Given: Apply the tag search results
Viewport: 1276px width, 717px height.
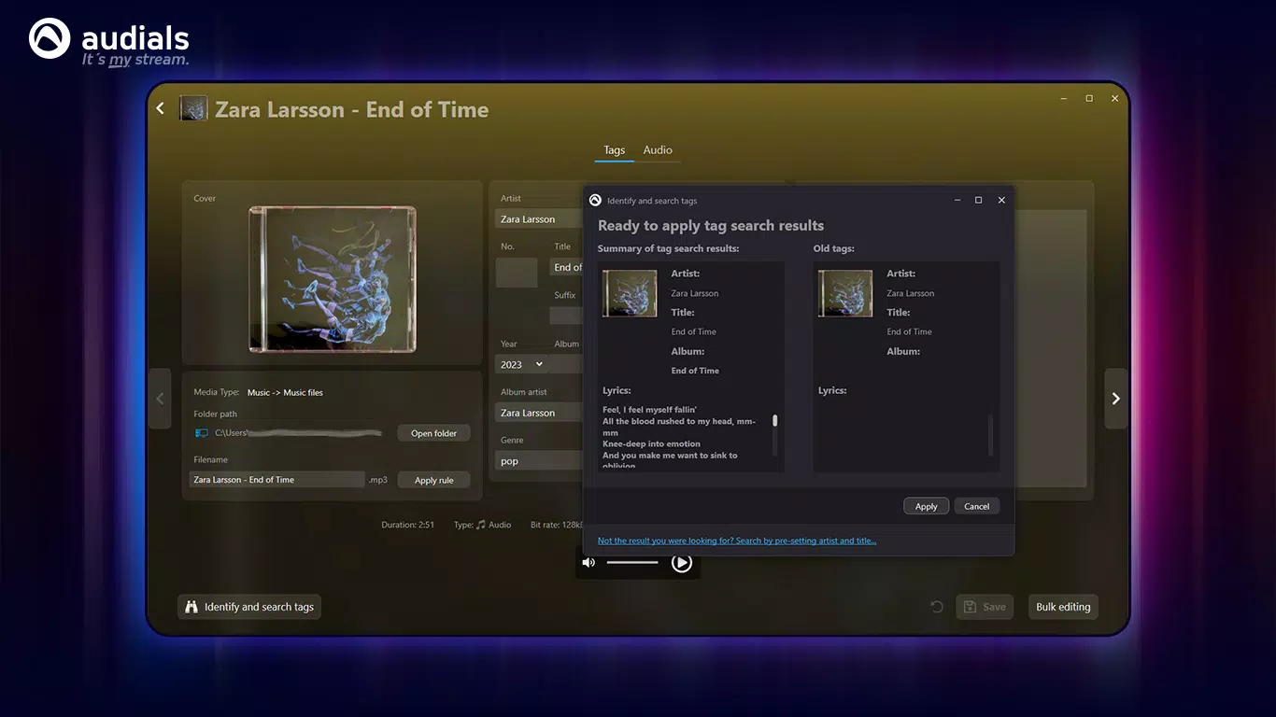Looking at the screenshot, I should [927, 506].
